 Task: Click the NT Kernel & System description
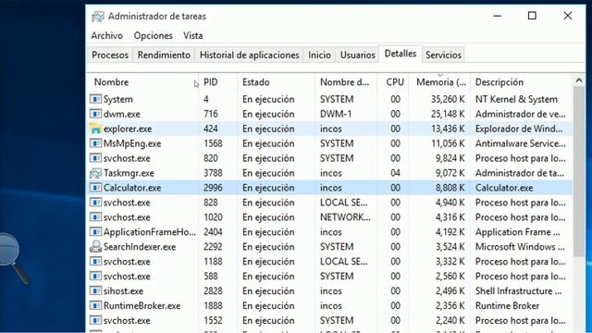[516, 99]
